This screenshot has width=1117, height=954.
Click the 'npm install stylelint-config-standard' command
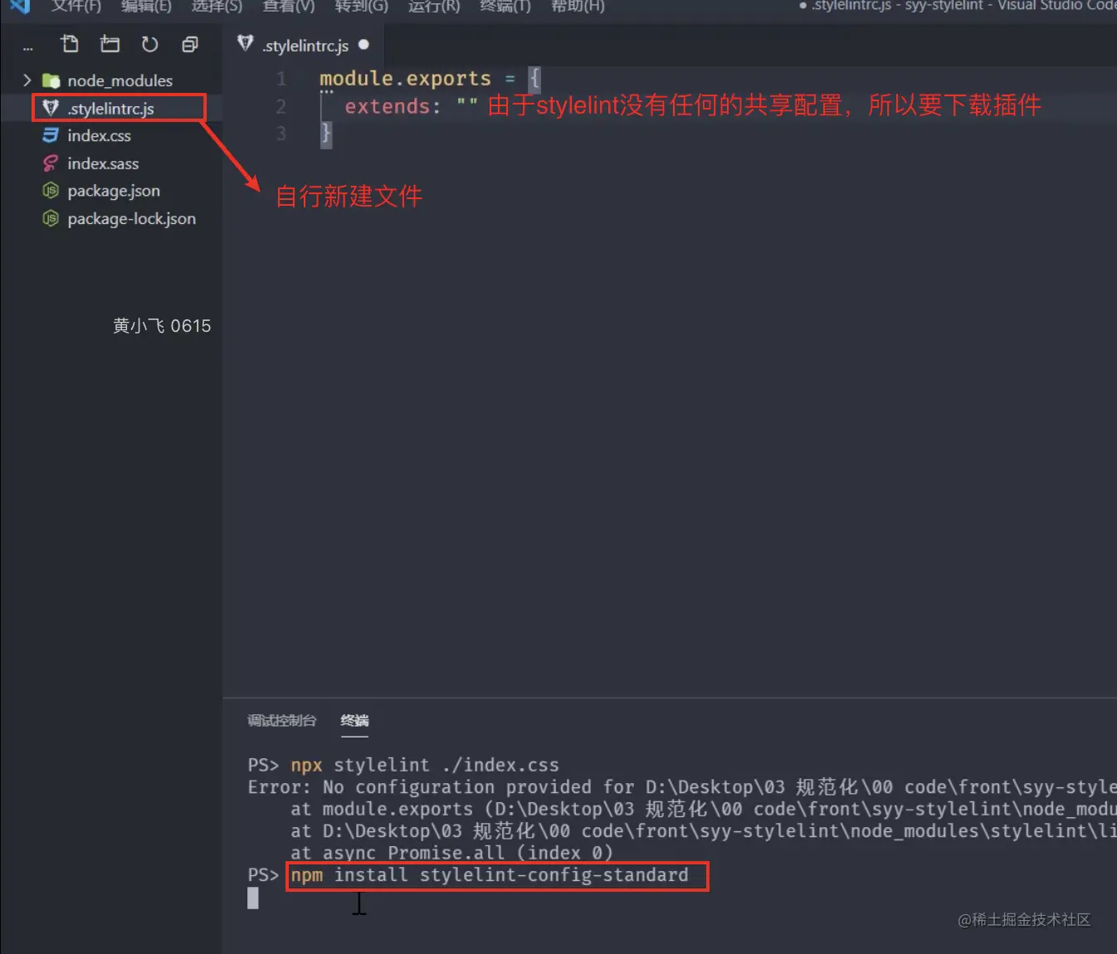tap(490, 875)
